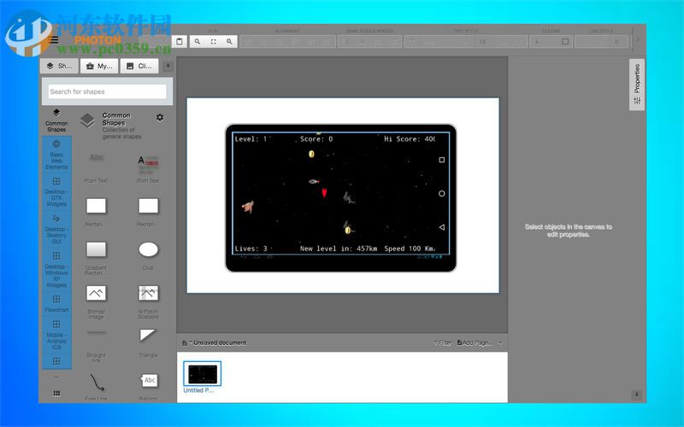Image resolution: width=684 pixels, height=427 pixels.
Task: Pick the Rich Text shape
Action: pyautogui.click(x=148, y=167)
